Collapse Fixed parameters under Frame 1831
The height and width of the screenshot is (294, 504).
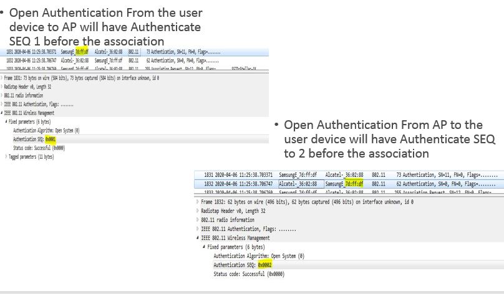6,121
